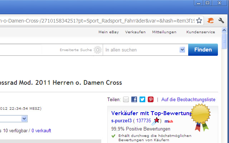The height and width of the screenshot is (143, 229).
Task: Close the browser window
Action: pyautogui.click(x=219, y=3)
